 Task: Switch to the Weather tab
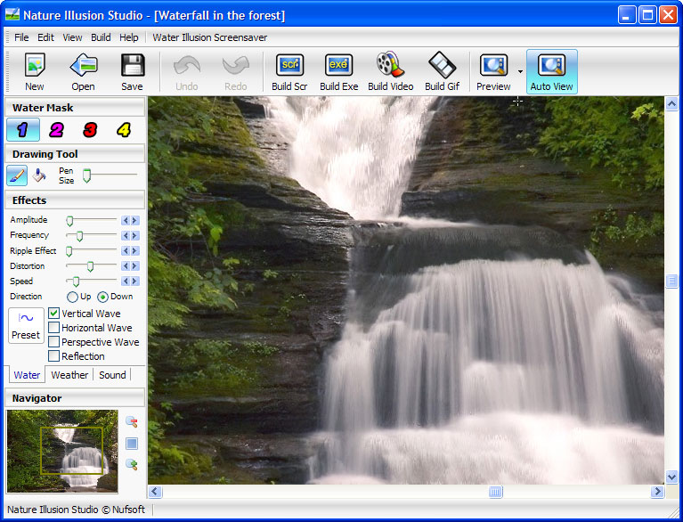(69, 375)
